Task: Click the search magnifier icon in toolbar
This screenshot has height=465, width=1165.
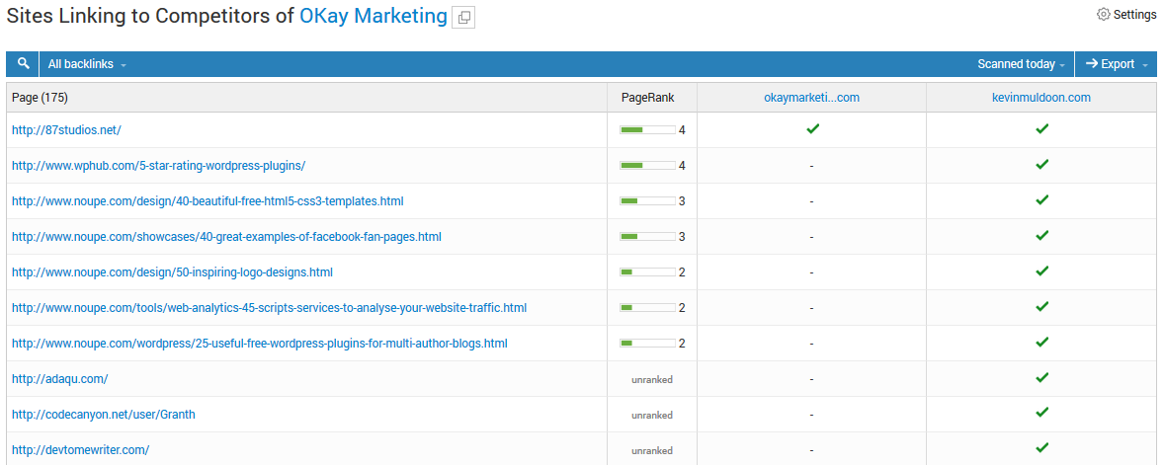Action: click(x=23, y=64)
